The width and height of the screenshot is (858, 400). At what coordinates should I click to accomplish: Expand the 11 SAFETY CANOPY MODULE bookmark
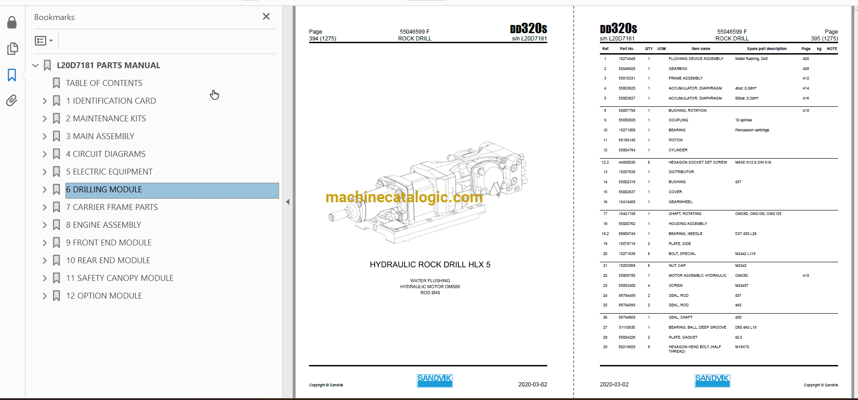coord(45,278)
